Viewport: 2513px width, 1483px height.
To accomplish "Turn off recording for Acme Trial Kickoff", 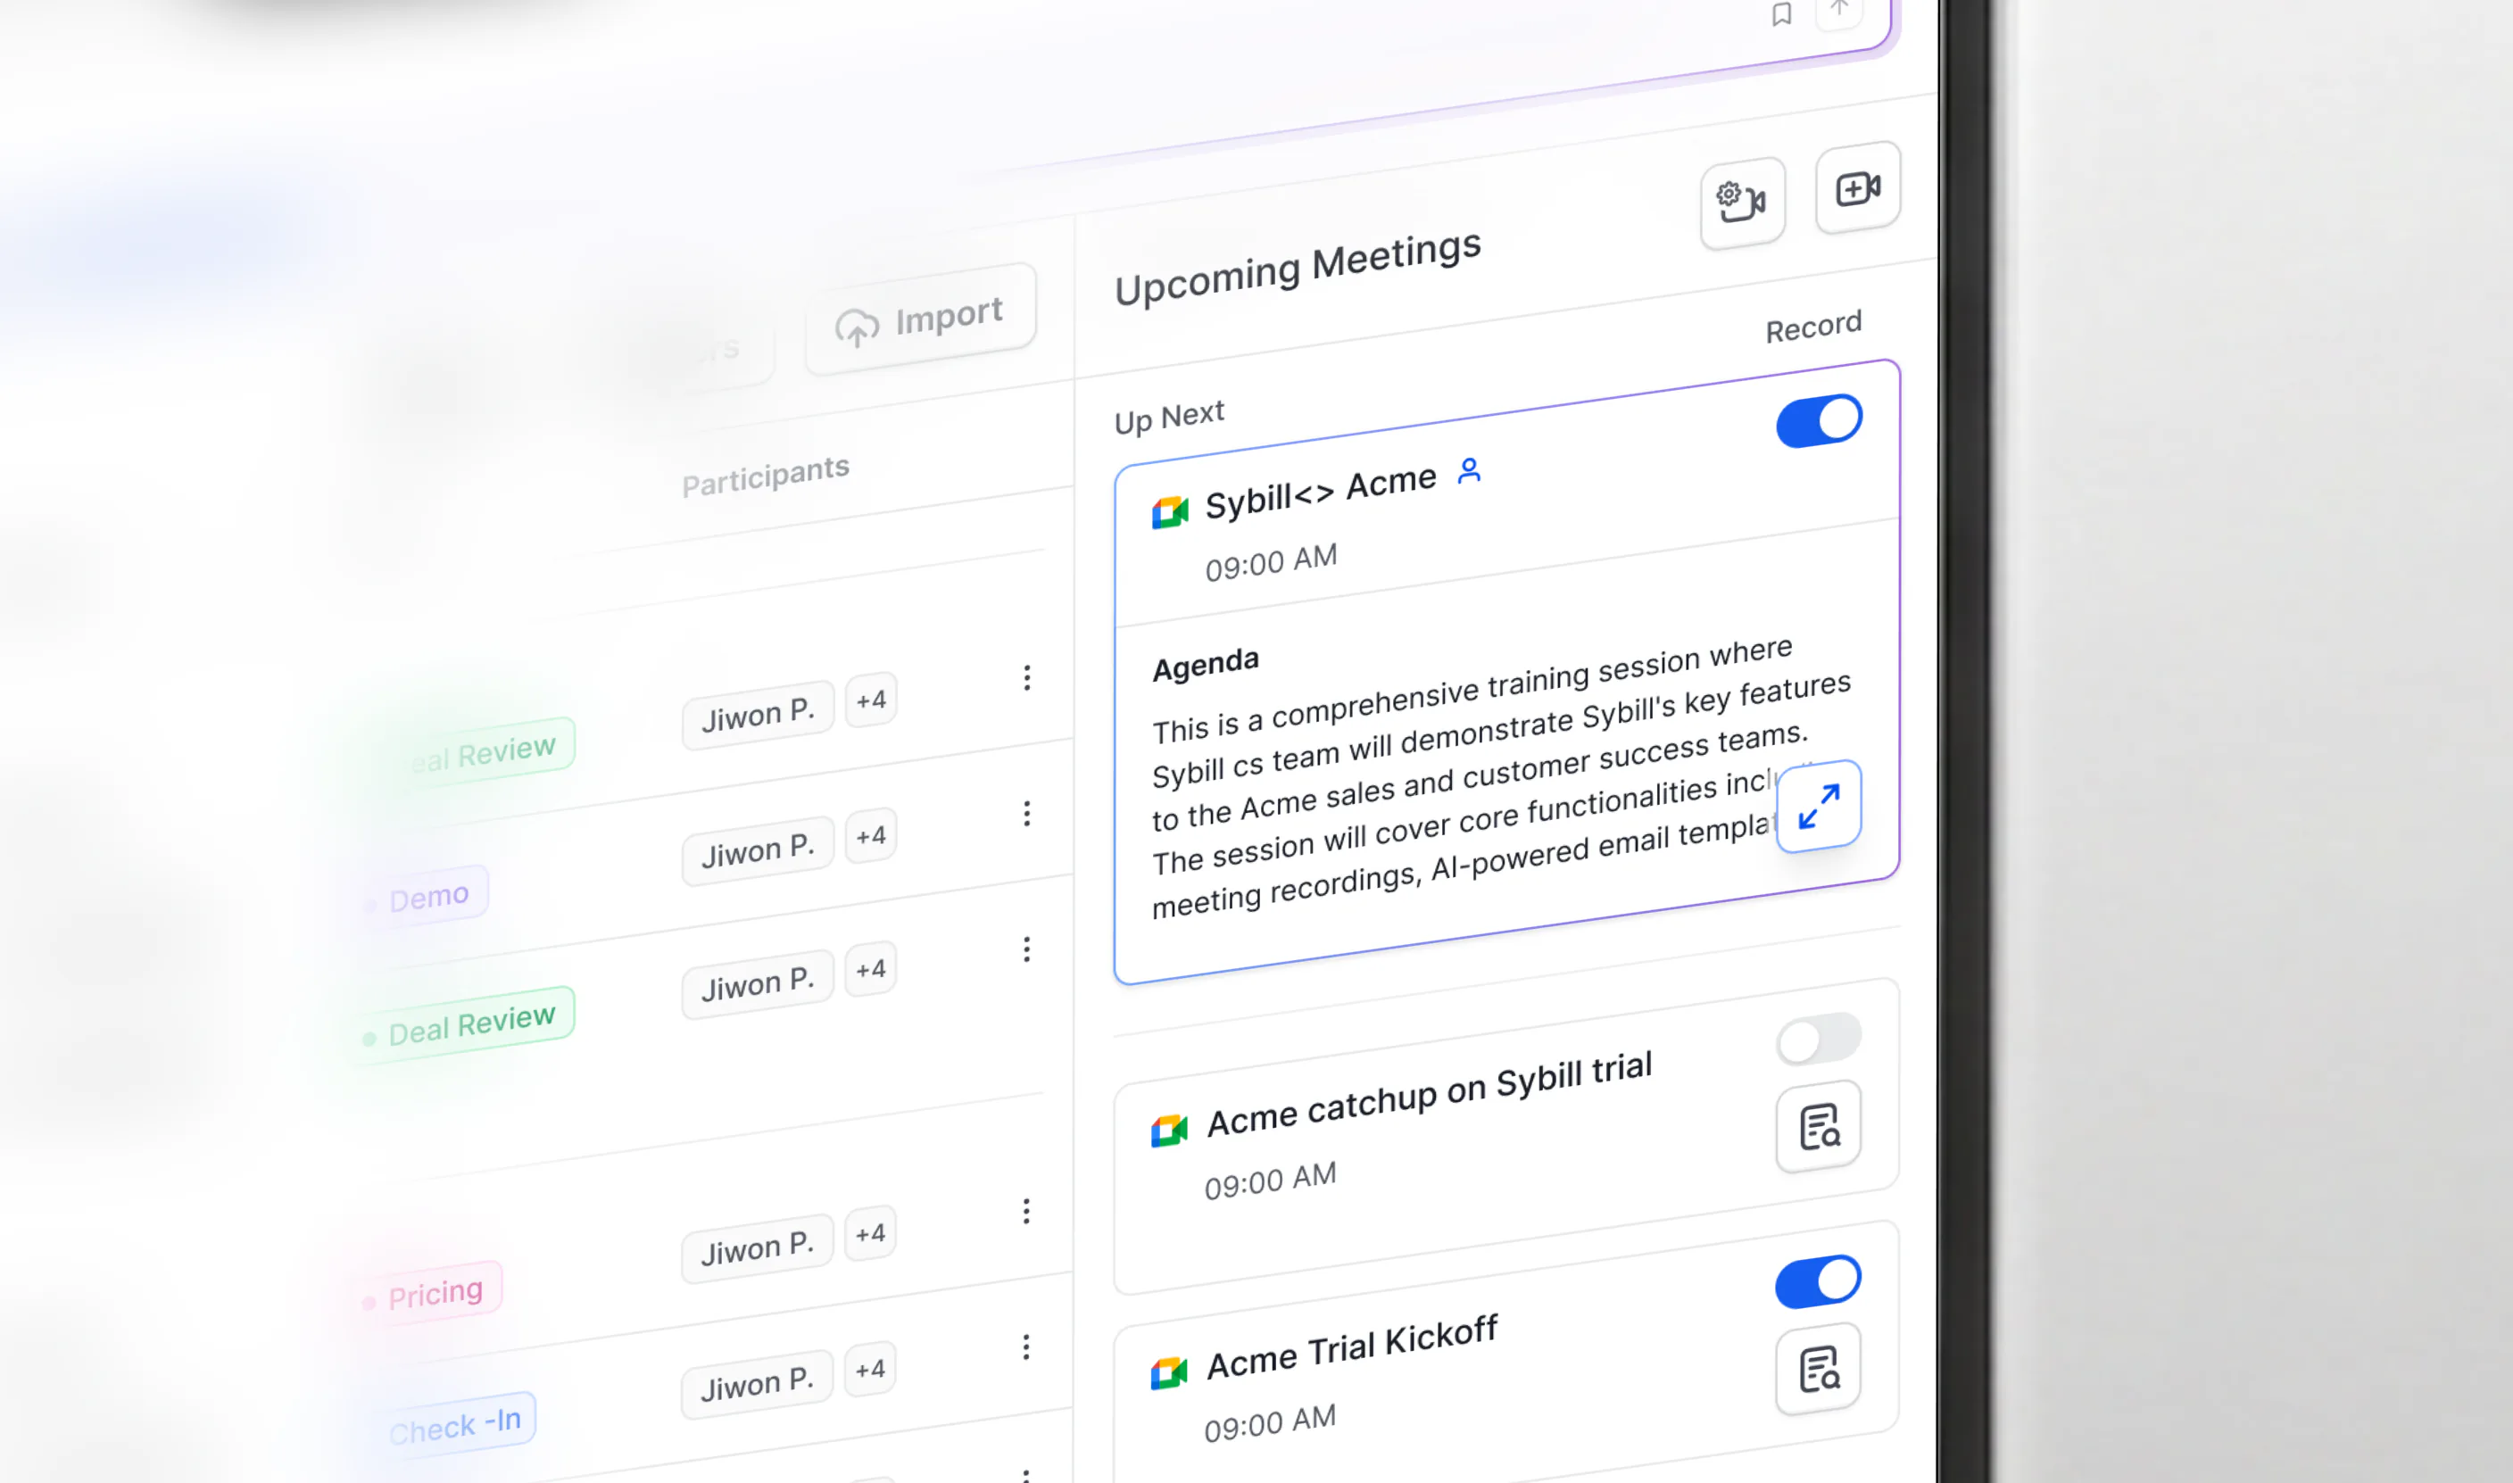I will [x=1819, y=1282].
